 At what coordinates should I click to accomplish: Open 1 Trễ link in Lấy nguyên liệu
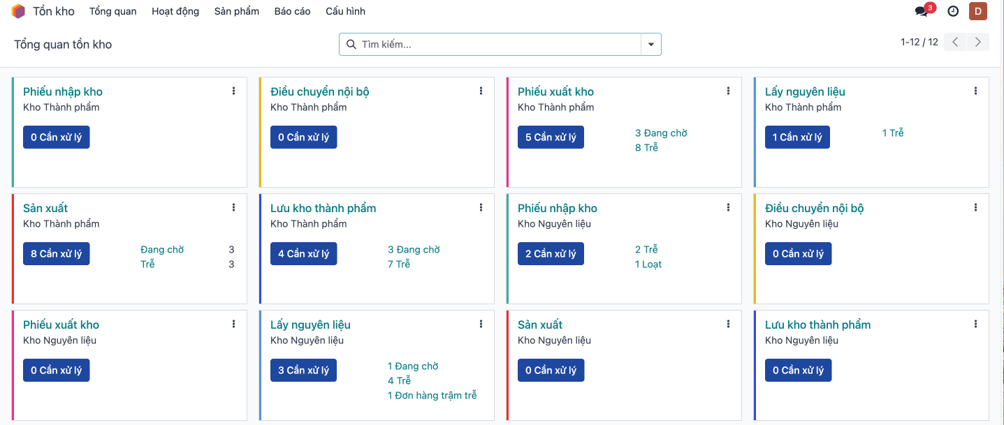pos(893,133)
